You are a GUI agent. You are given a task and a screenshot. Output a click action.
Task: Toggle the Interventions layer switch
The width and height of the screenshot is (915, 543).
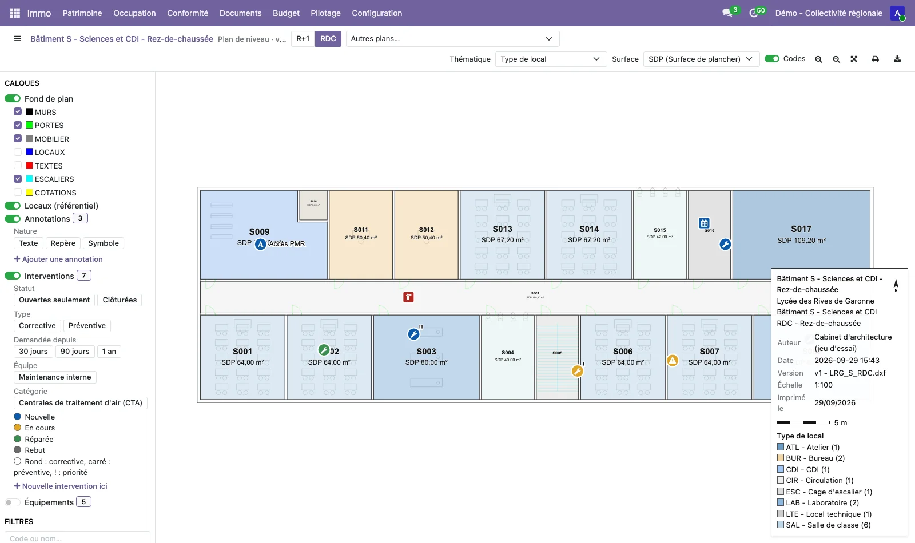pos(13,276)
